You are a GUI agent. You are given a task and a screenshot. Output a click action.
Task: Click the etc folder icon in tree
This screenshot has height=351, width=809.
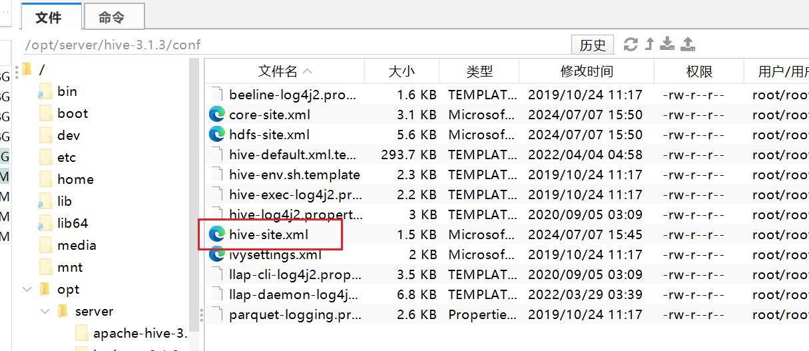click(45, 158)
